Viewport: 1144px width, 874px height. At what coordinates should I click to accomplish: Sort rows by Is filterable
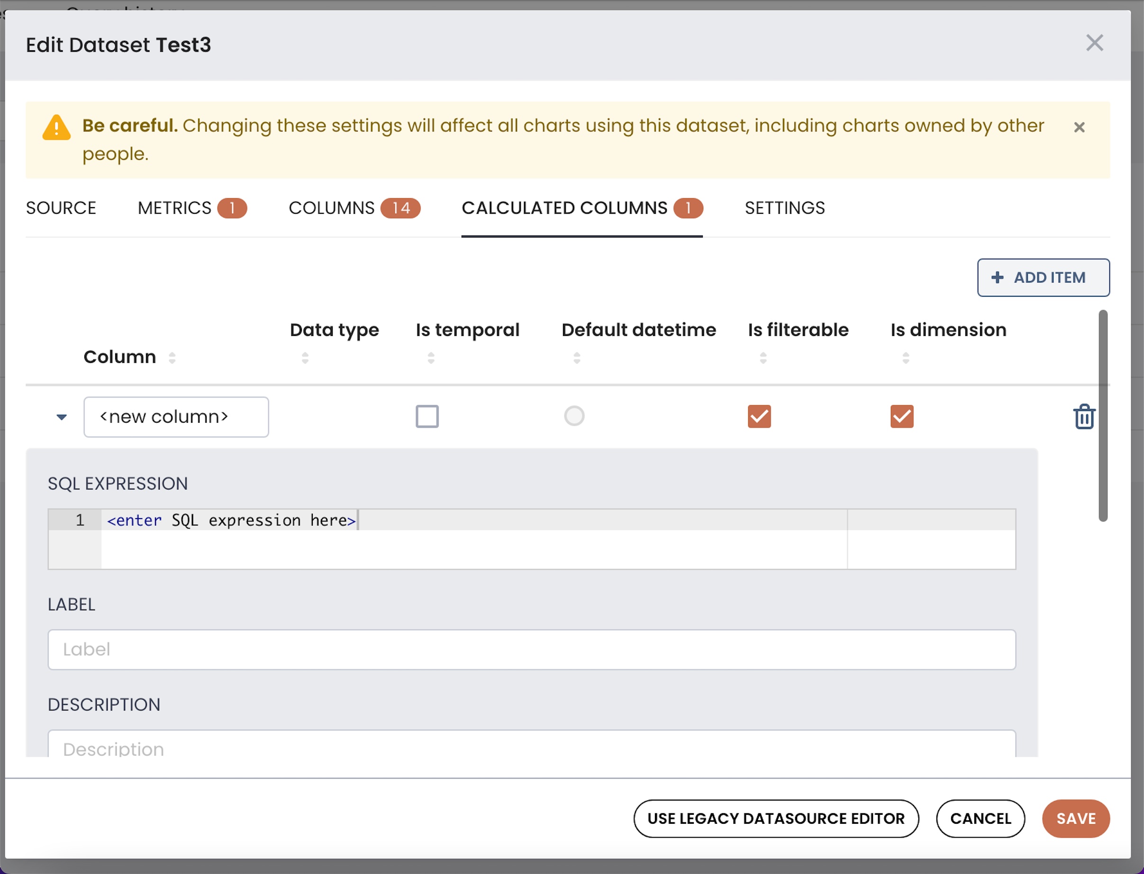tap(763, 357)
